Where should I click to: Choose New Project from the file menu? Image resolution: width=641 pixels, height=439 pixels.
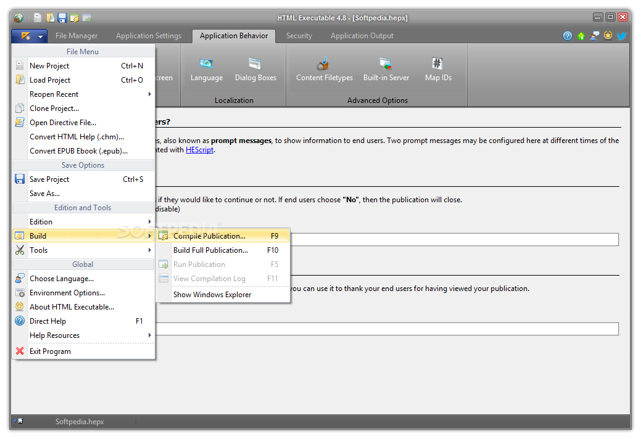coord(83,66)
